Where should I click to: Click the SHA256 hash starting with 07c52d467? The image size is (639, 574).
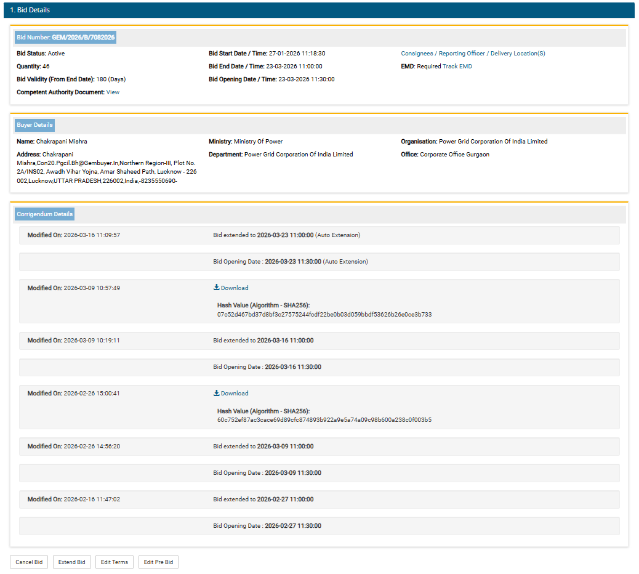click(x=324, y=315)
